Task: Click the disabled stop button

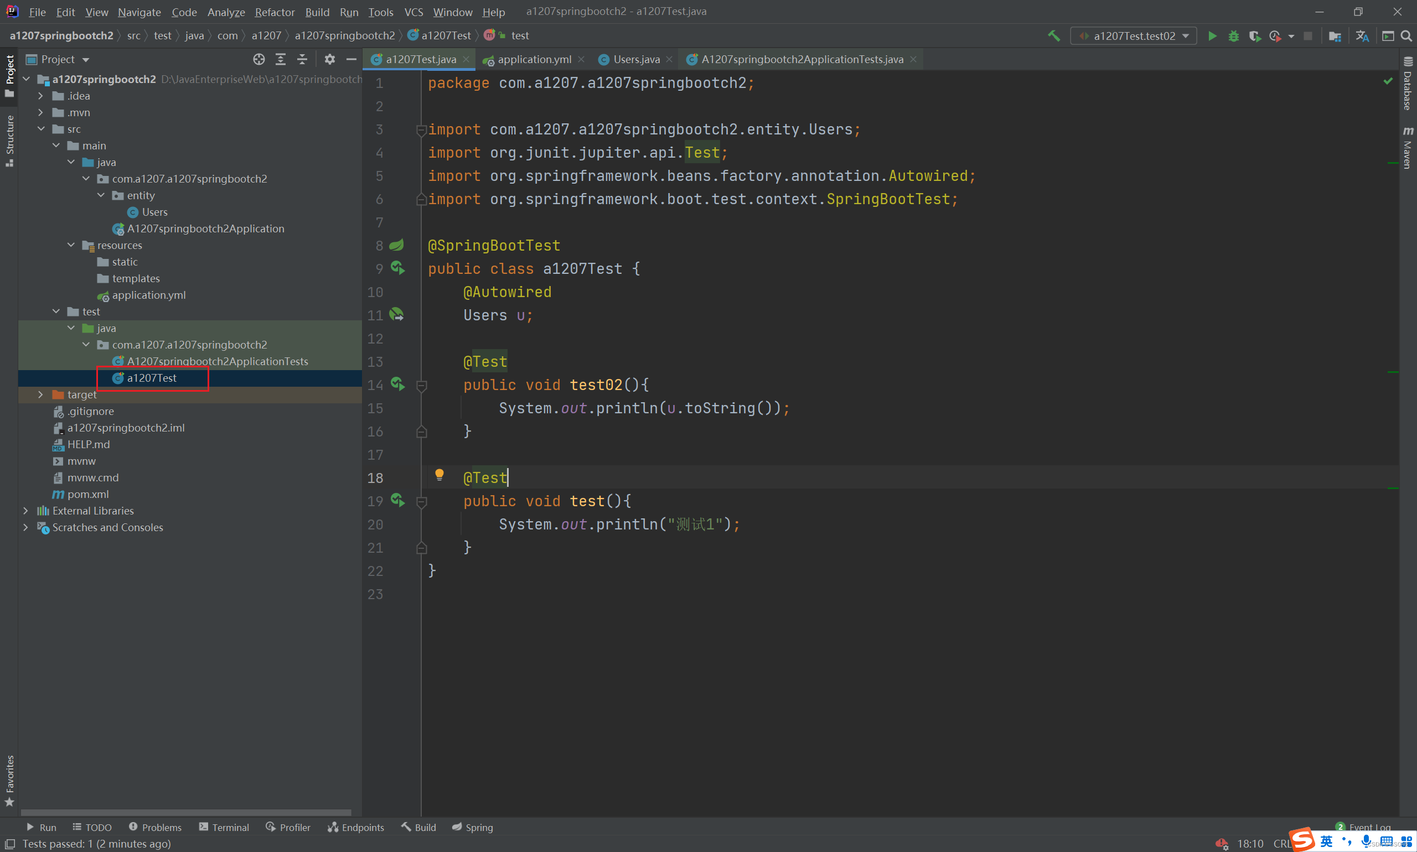Action: coord(1308,36)
